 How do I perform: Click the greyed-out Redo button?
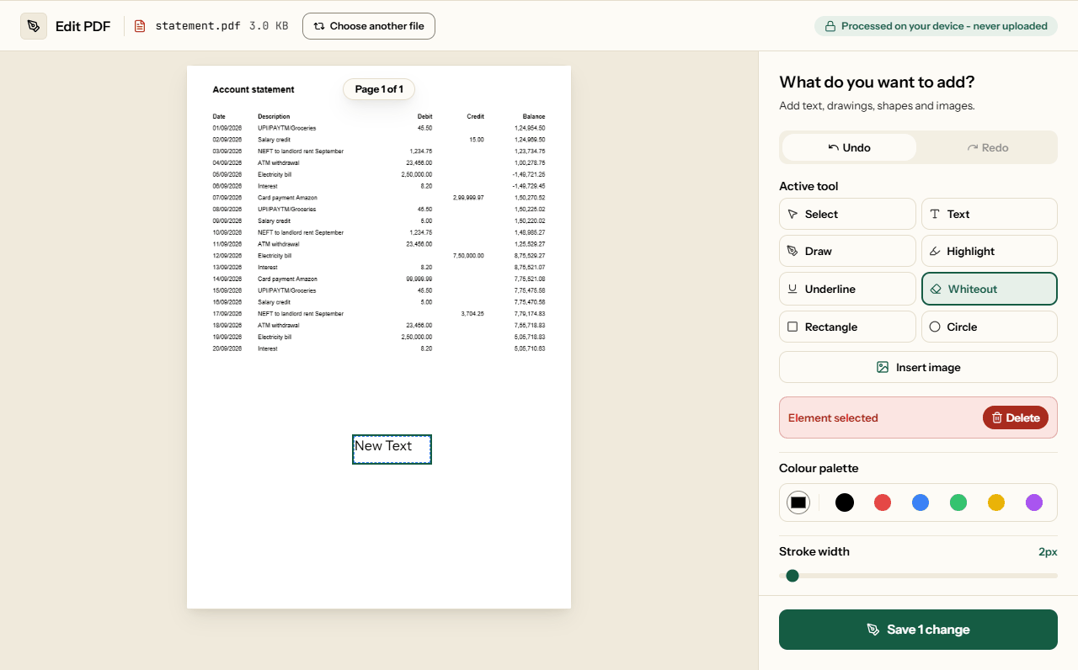987,147
